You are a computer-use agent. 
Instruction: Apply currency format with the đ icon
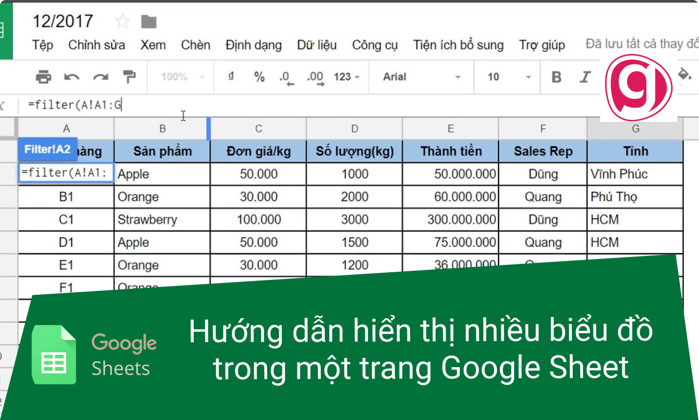(230, 77)
